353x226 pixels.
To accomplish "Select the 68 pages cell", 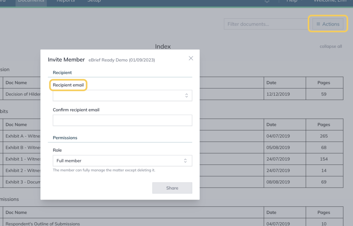I will point(324,147).
